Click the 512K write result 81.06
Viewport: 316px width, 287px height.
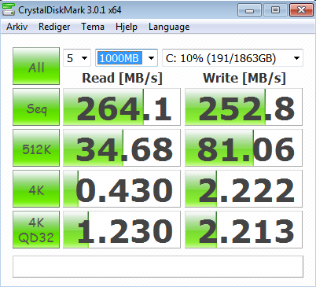coord(244,148)
